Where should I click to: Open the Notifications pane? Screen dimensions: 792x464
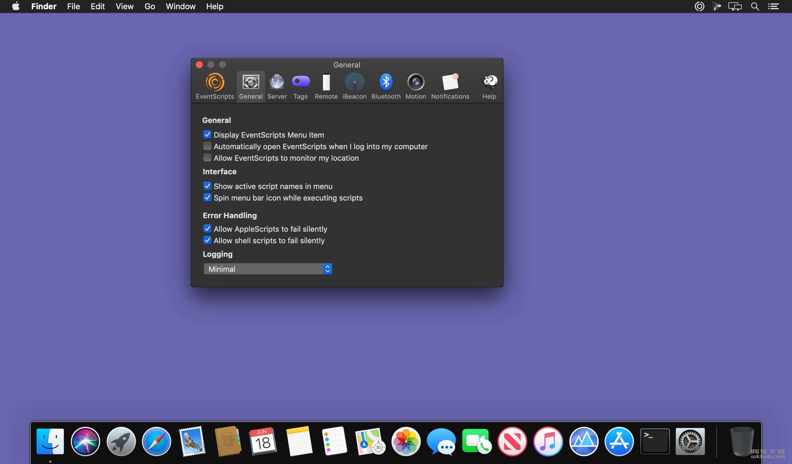(450, 86)
